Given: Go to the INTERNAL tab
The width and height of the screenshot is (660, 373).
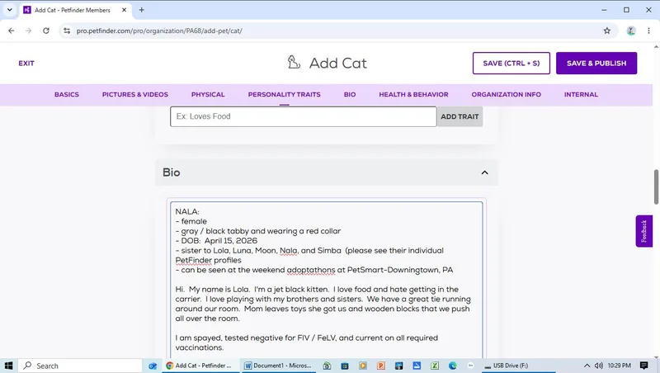Looking at the screenshot, I should (x=581, y=95).
